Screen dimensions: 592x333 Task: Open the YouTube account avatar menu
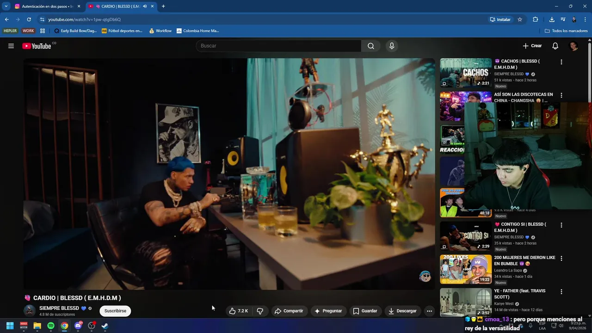point(573,46)
